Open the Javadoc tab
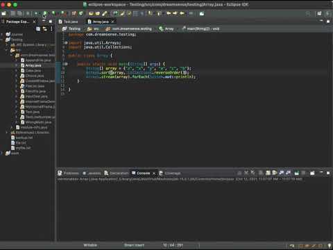Screen dimensions: 333x250 (92, 173)
